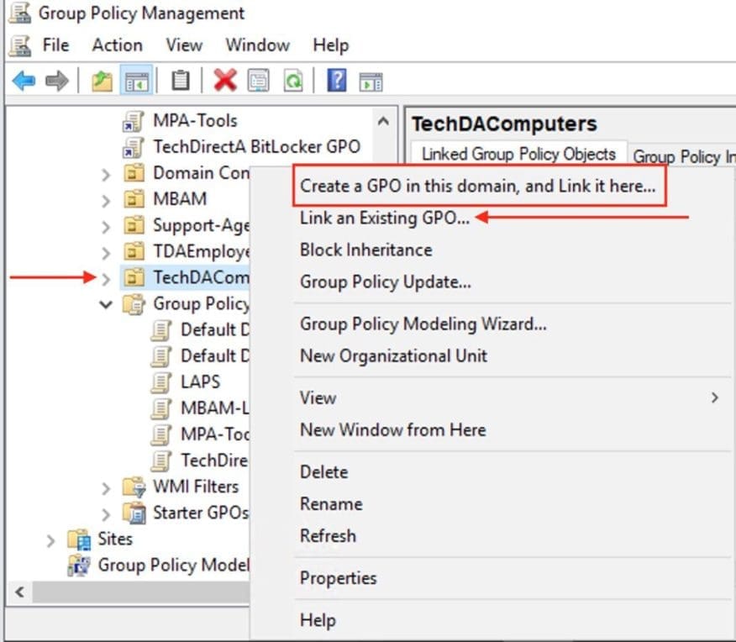Image resolution: width=736 pixels, height=642 pixels.
Task: Collapse the Group Policy Objects node
Action: pos(106,304)
